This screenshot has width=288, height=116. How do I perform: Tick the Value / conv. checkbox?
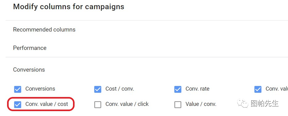pos(178,105)
